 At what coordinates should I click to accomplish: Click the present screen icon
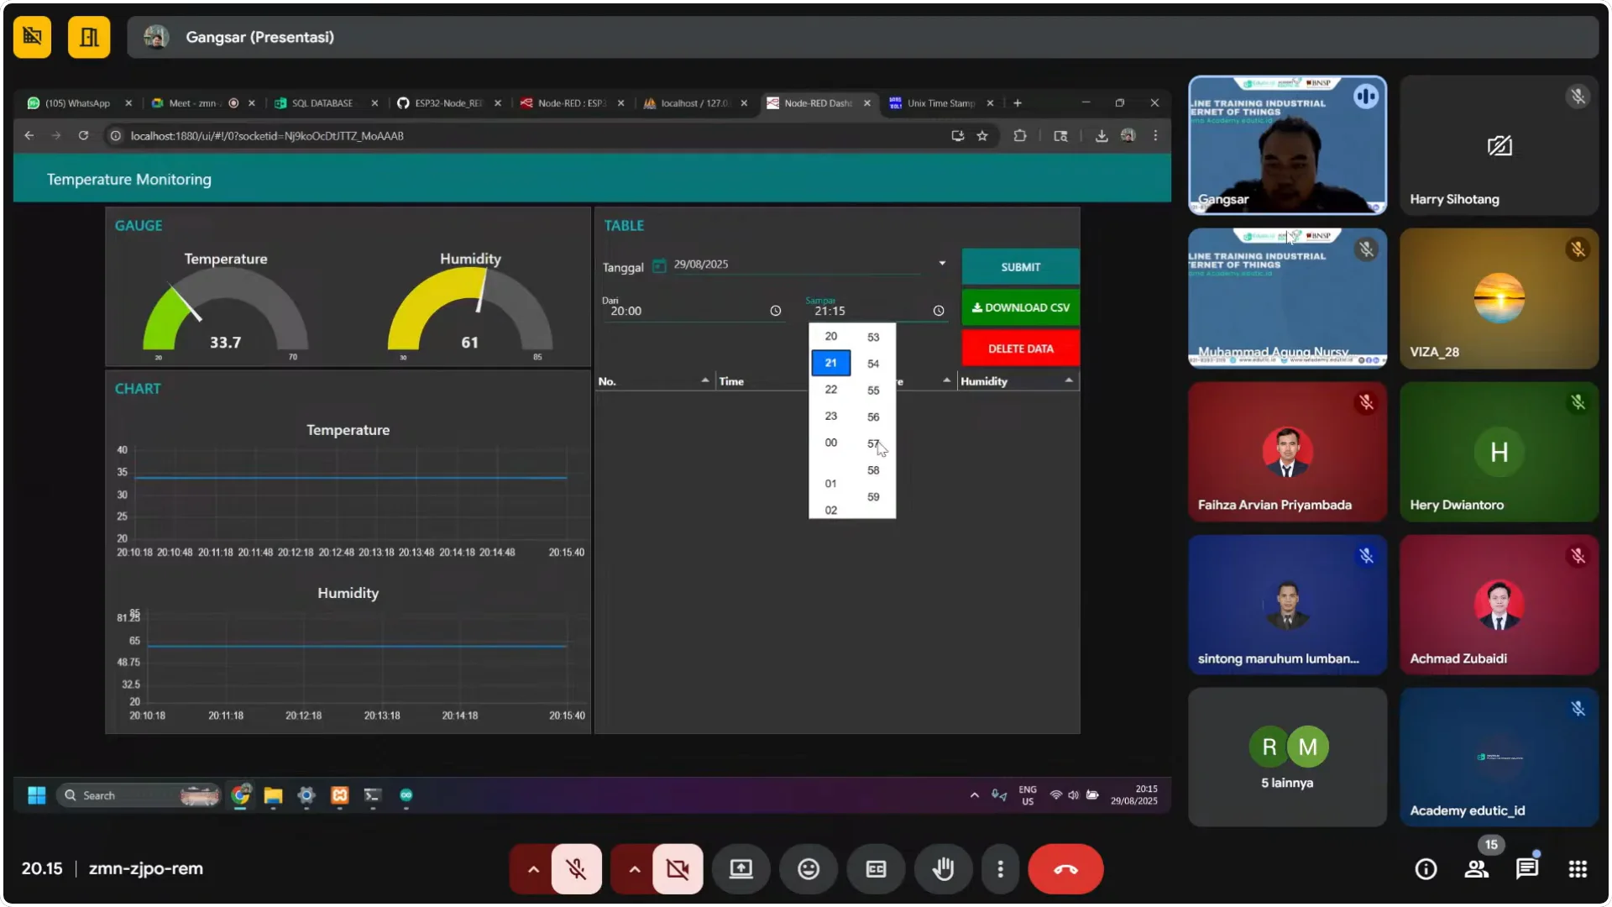tap(741, 869)
